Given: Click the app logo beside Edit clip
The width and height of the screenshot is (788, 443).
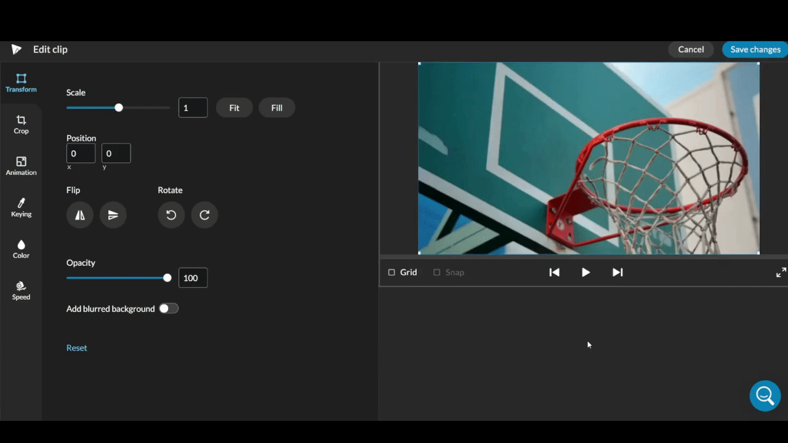Looking at the screenshot, I should [x=17, y=49].
